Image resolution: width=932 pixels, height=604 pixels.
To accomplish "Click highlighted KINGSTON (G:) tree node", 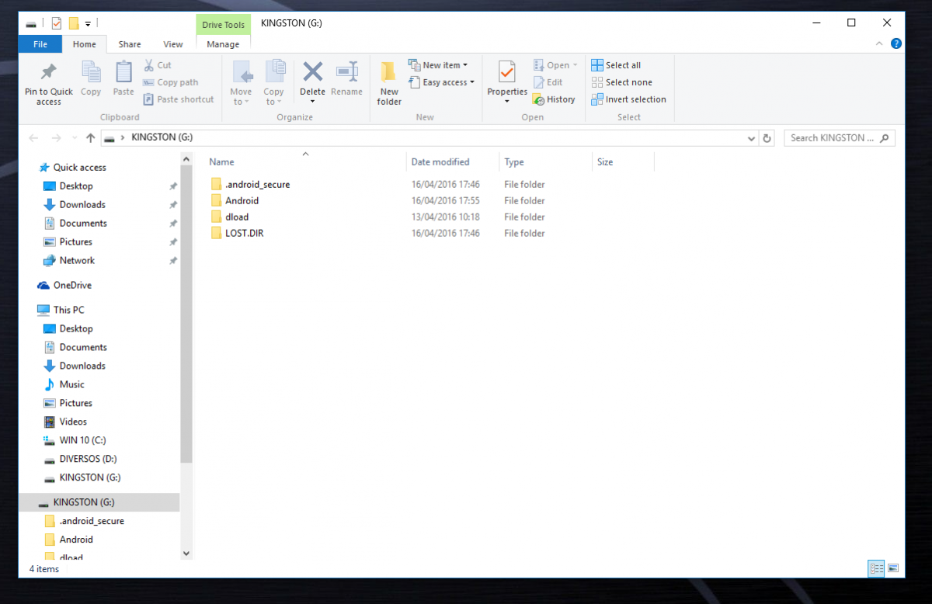I will (99, 502).
